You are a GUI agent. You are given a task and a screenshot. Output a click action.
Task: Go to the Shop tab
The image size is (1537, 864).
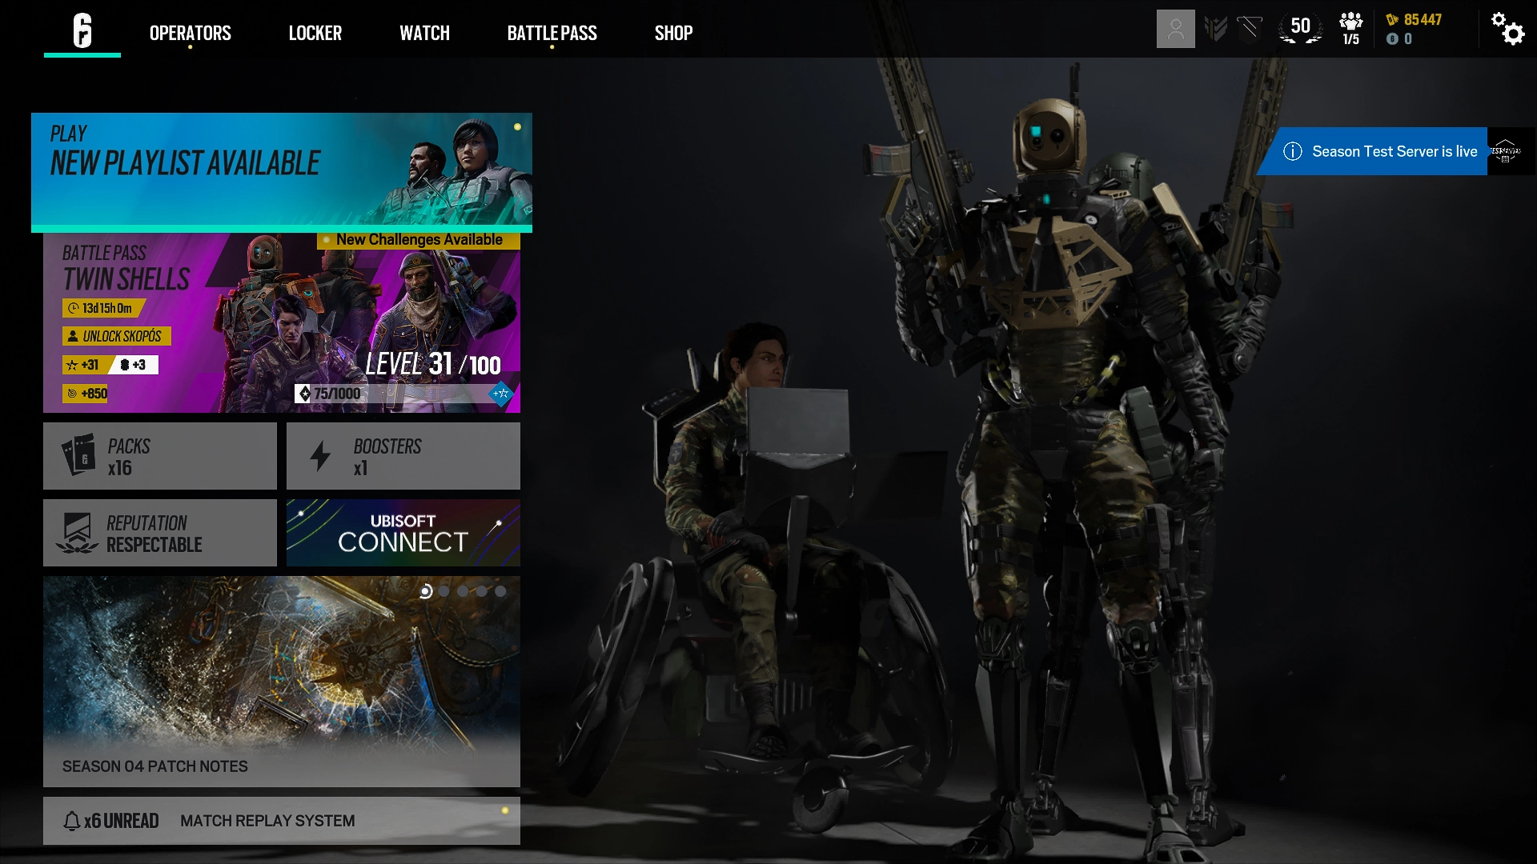[673, 33]
